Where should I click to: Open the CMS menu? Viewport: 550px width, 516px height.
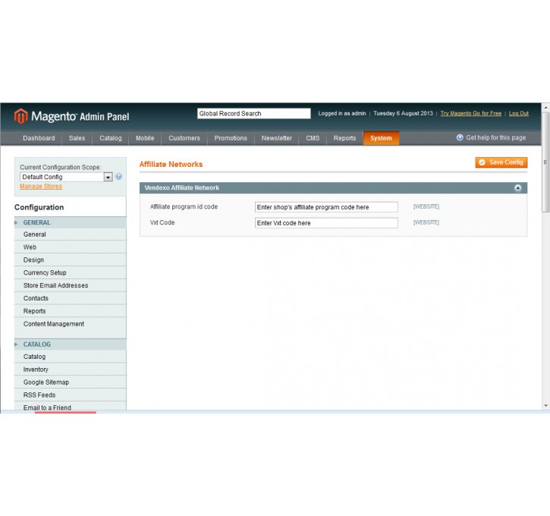[x=313, y=138]
